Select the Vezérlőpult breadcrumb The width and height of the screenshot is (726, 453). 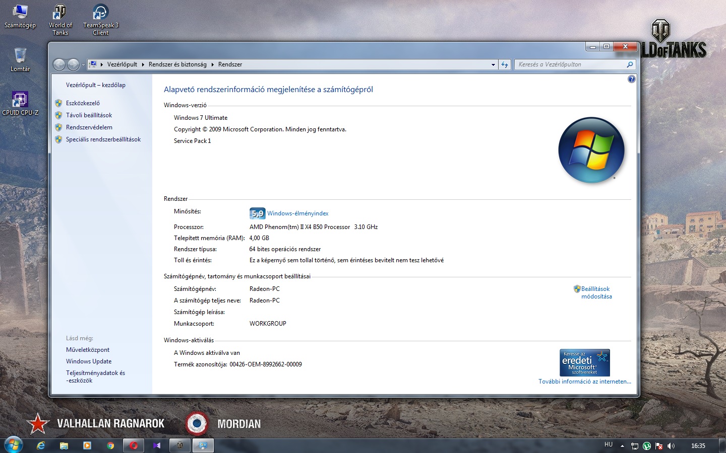click(x=122, y=64)
